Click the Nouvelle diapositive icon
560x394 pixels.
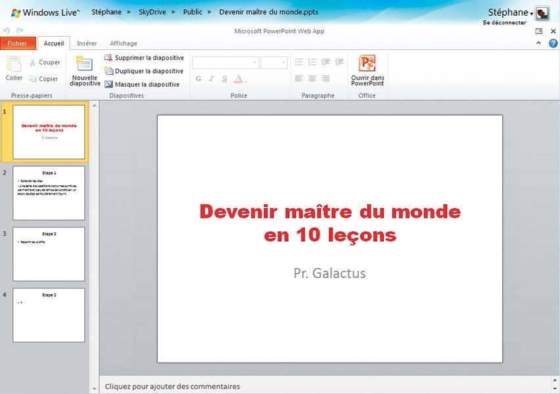click(84, 64)
